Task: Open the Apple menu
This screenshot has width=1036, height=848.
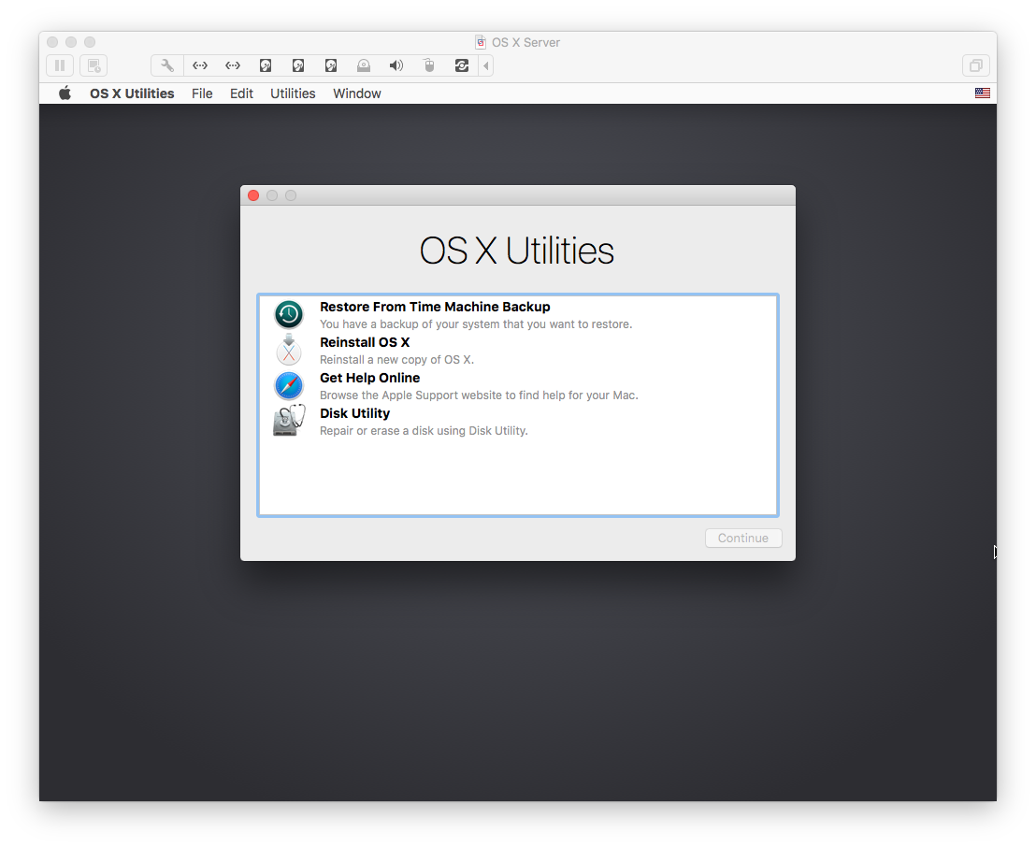Action: click(65, 93)
